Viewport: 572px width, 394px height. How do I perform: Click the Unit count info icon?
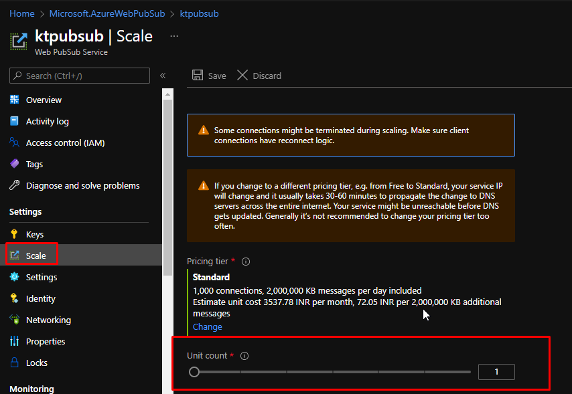244,356
